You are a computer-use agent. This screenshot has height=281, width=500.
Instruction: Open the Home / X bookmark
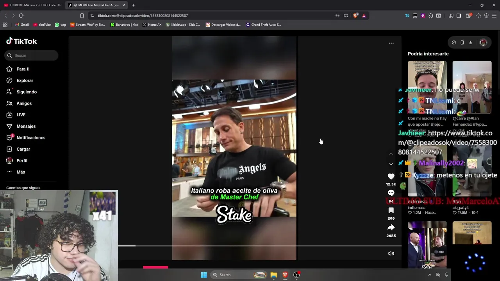pyautogui.click(x=152, y=25)
